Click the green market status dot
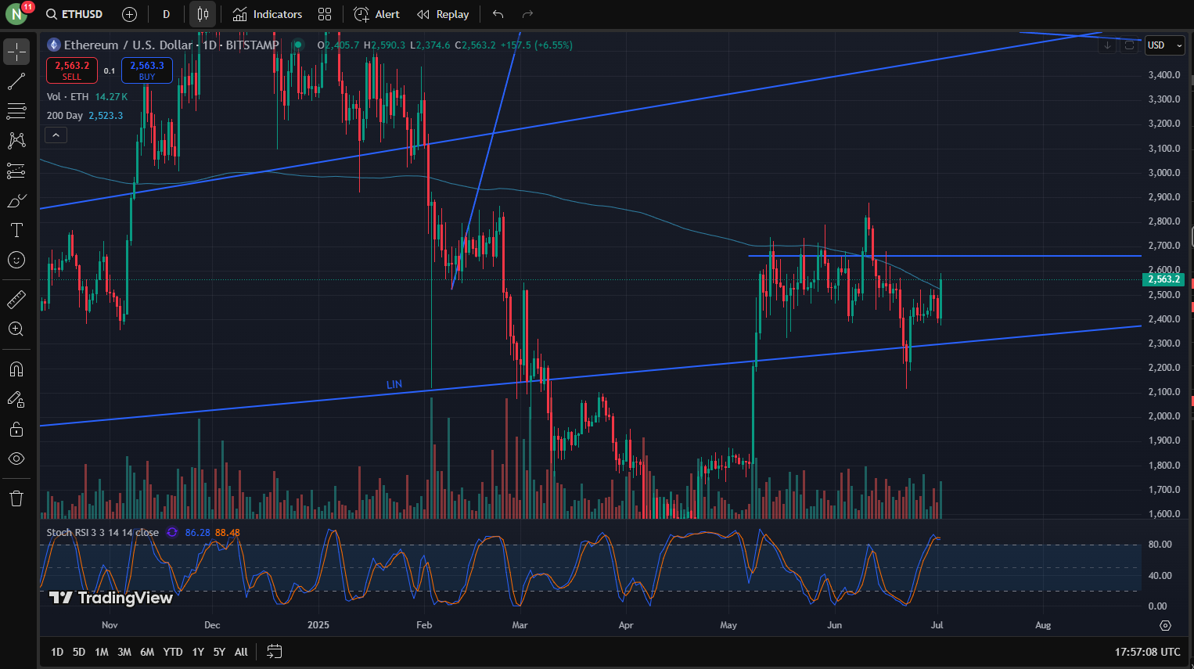 [x=297, y=45]
